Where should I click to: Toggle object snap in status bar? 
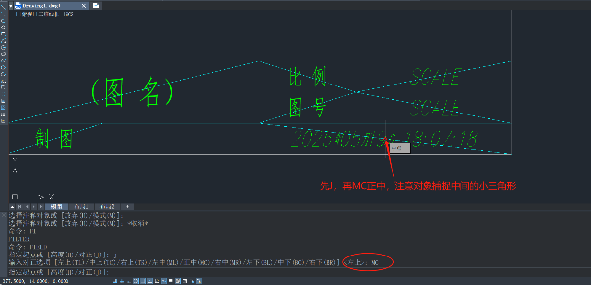pos(142,281)
